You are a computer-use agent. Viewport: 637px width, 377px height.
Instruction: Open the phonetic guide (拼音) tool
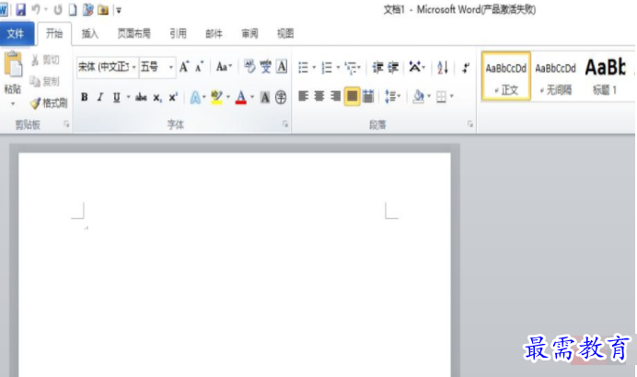point(266,66)
